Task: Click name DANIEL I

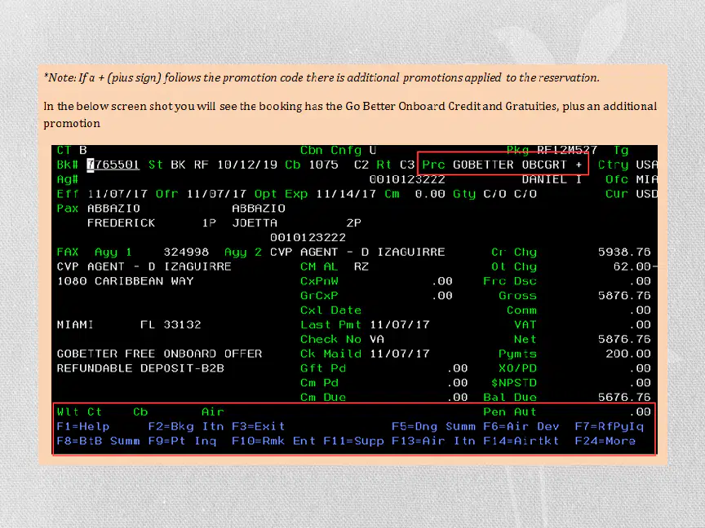Action: click(552, 179)
